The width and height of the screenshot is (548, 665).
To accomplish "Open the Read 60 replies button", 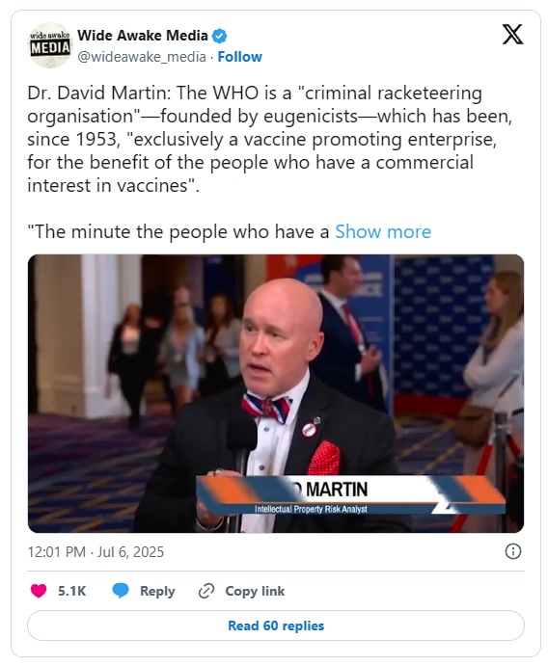I will point(276,625).
